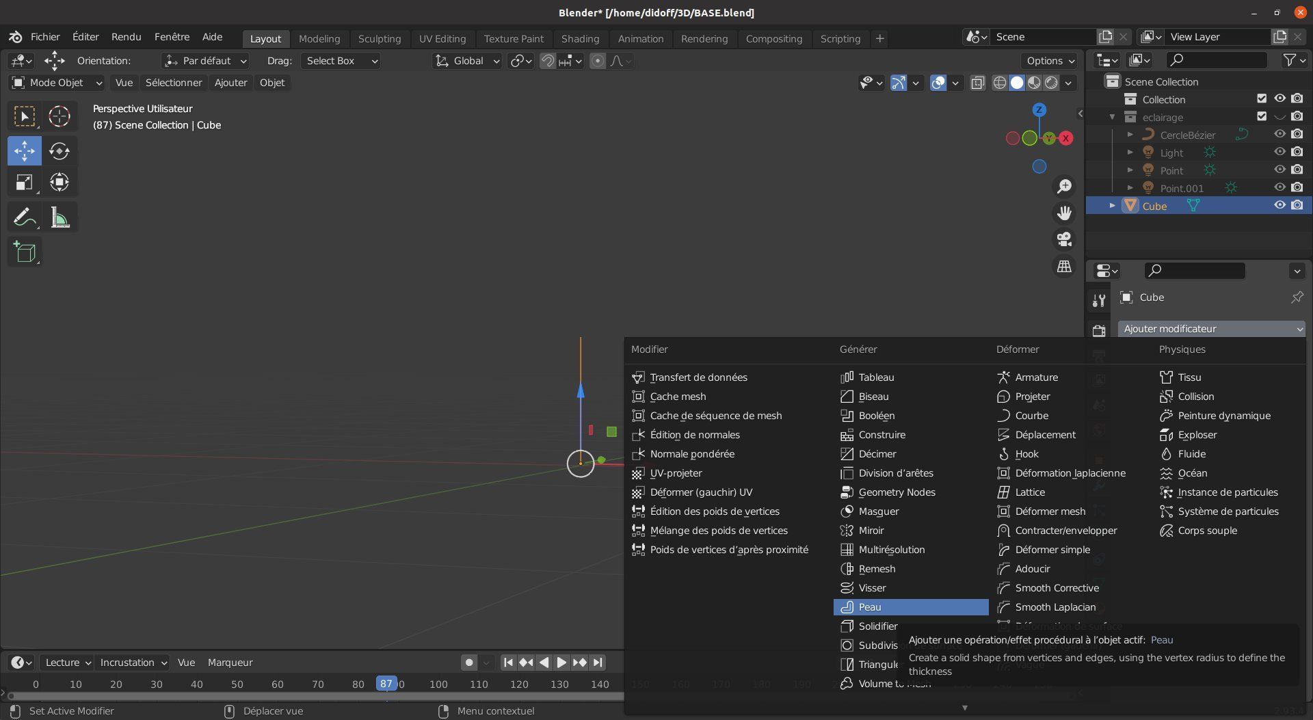Jump to the last frame
This screenshot has height=720, width=1313.
point(598,663)
